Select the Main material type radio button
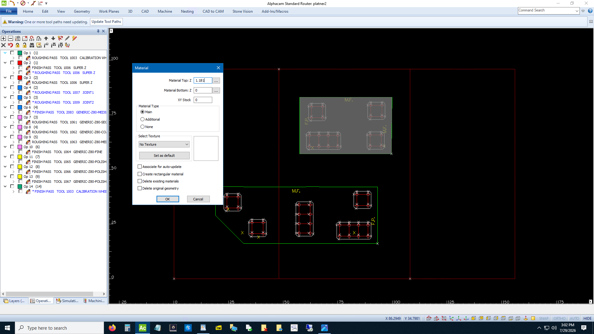Screen dimensions: 594x334 tap(142, 112)
